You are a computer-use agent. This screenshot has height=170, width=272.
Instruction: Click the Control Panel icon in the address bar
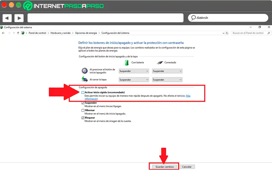point(23,33)
